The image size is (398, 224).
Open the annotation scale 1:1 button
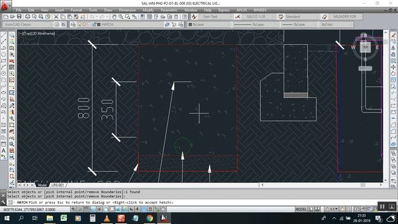click(332, 209)
